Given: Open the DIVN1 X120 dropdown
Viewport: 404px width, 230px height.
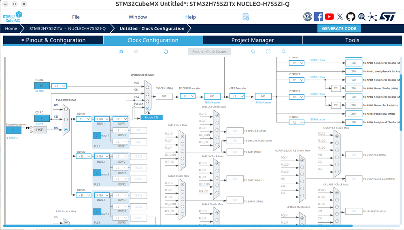Looking at the screenshot, I should pyautogui.click(x=102, y=119).
